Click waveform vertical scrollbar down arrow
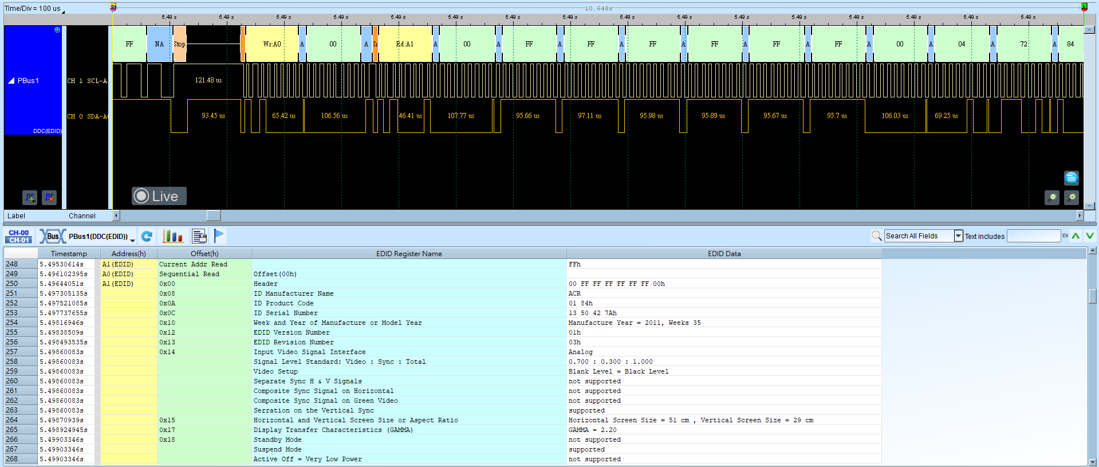The width and height of the screenshot is (1099, 467). point(1090,206)
